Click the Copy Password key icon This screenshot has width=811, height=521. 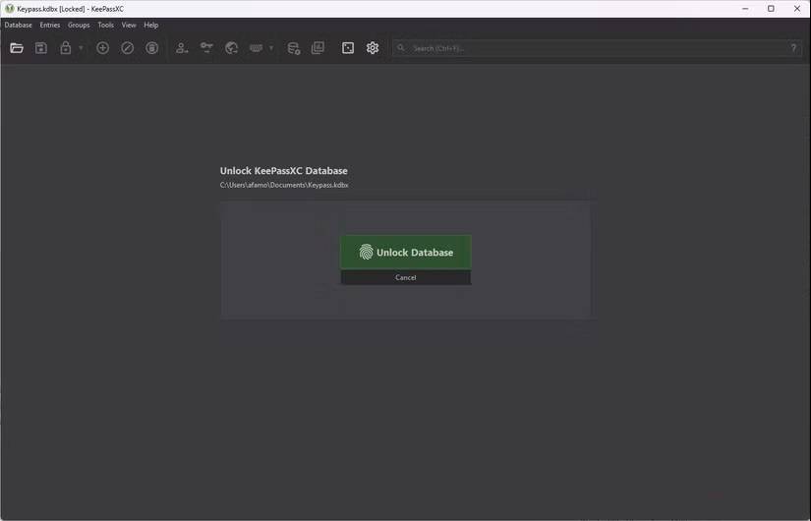pos(206,48)
